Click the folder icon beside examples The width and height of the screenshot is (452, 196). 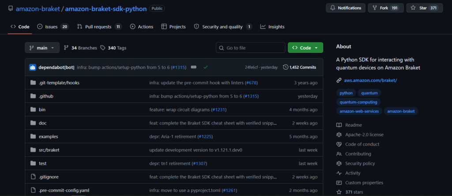pos(33,136)
